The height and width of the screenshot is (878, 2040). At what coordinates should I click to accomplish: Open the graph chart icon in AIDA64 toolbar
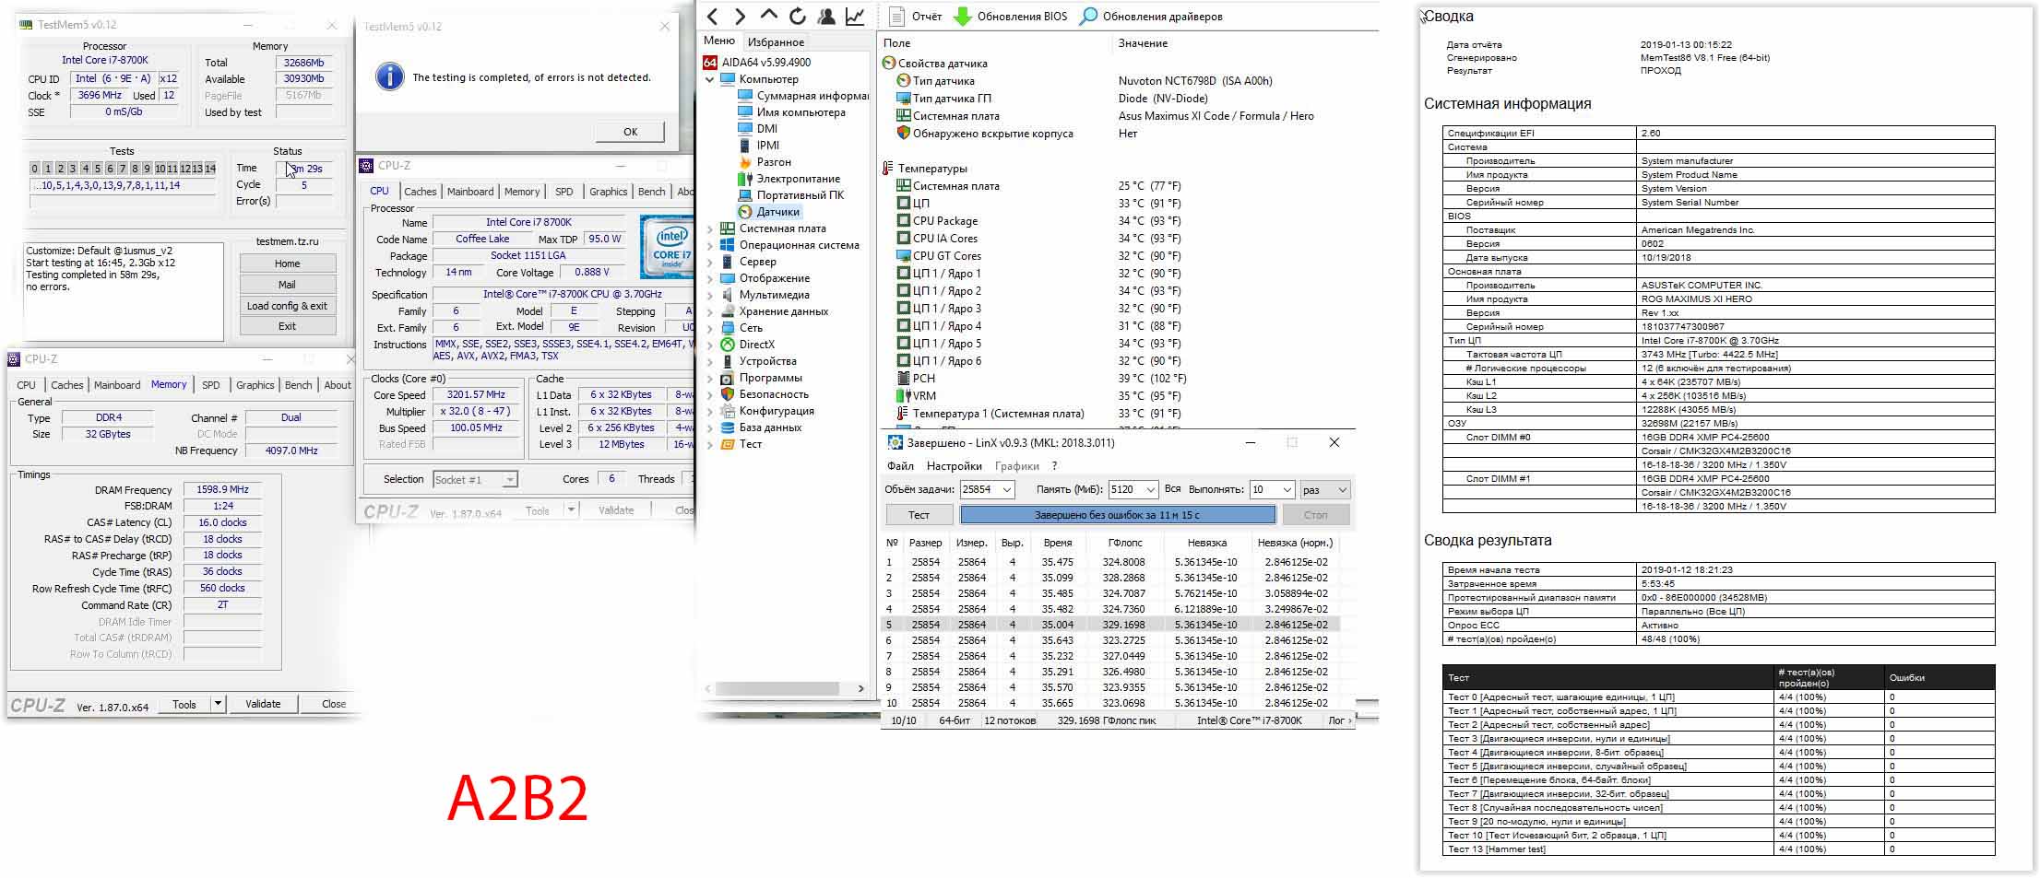(x=856, y=16)
